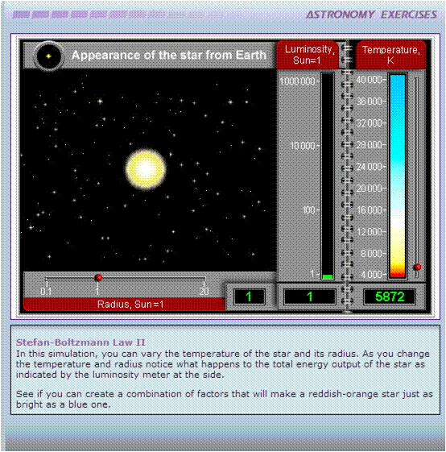The width and height of the screenshot is (446, 452).
Task: Click the temperature color gradient bar
Action: pos(398,176)
